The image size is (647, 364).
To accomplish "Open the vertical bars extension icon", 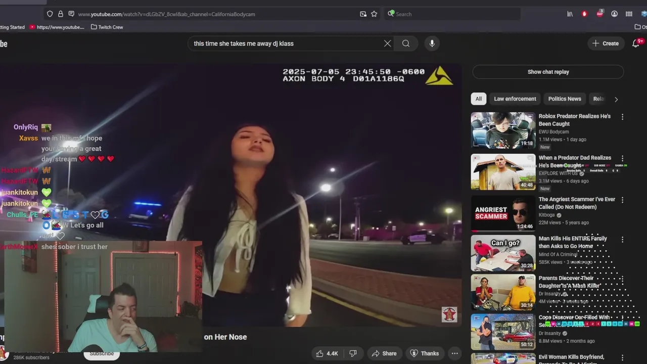I will point(629,14).
